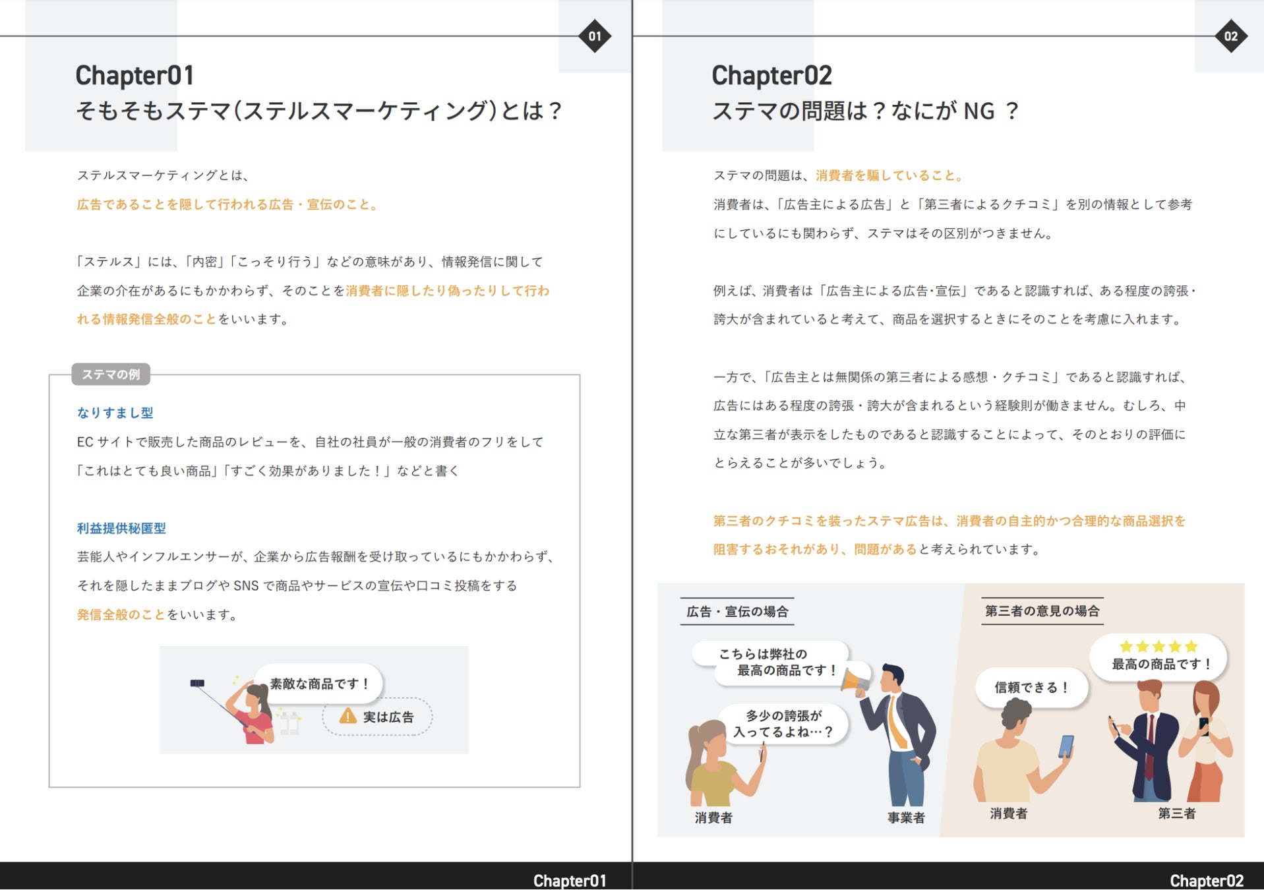
Task: Click the 素敵な商品です！ speech bubble
Action: 318,684
